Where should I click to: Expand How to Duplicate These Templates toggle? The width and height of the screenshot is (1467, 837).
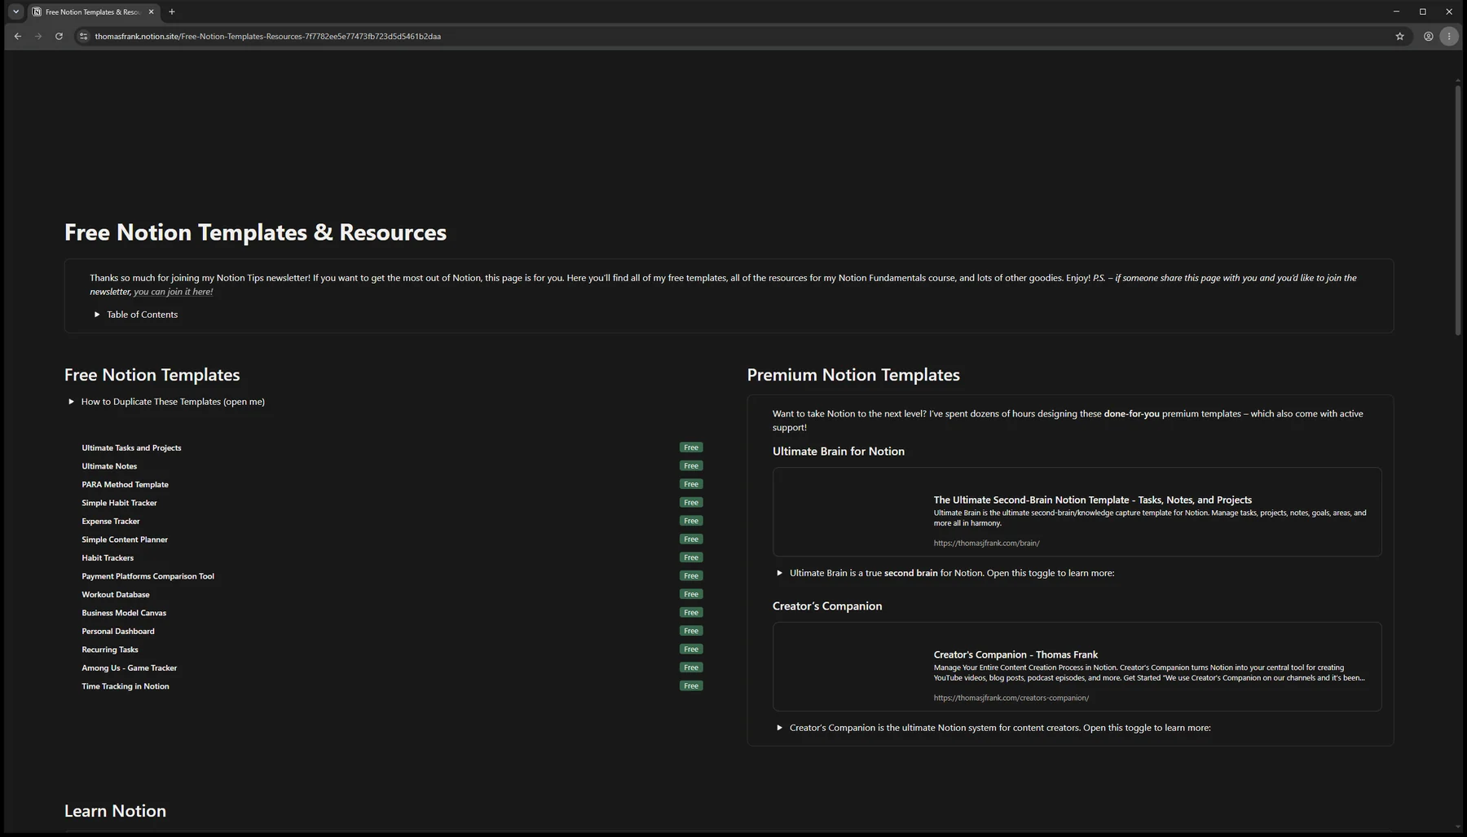pos(72,402)
